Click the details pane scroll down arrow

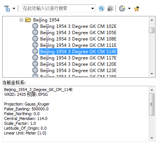pyautogui.click(x=152, y=138)
